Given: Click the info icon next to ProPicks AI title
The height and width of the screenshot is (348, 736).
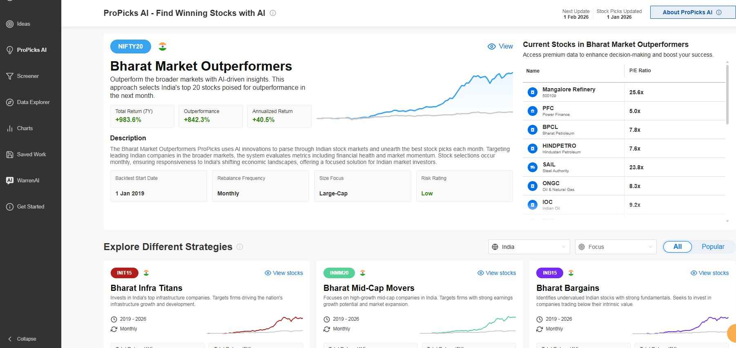Looking at the screenshot, I should (272, 13).
